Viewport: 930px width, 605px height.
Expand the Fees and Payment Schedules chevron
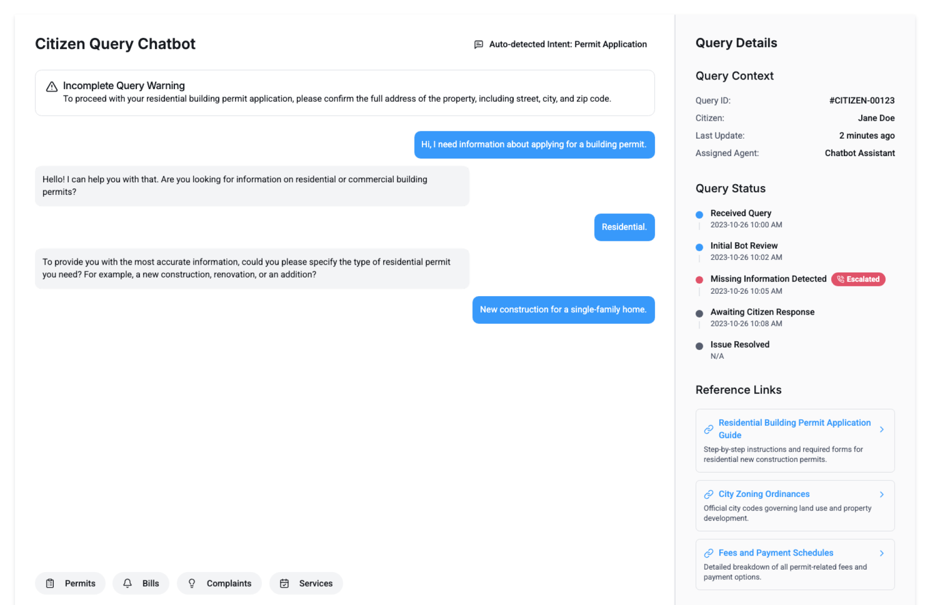[x=882, y=553]
